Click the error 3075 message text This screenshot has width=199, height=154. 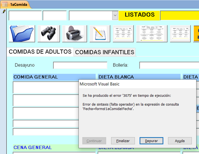coord(127,96)
